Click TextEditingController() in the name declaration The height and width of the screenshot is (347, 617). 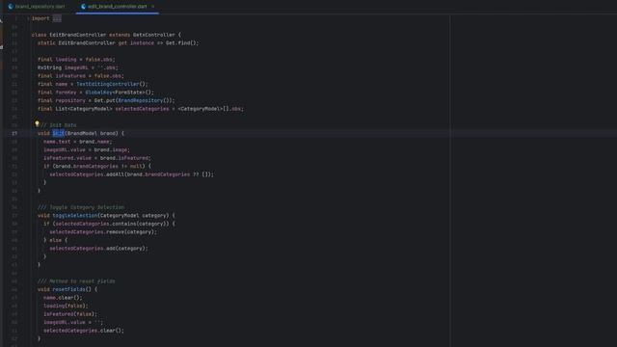click(112, 84)
